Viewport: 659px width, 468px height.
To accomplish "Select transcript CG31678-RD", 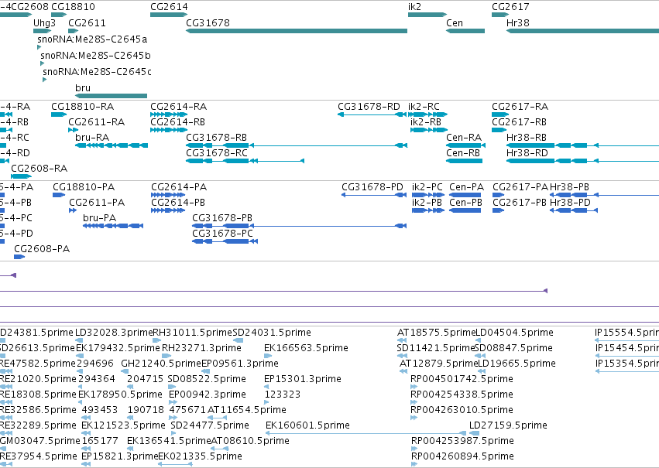I will tap(369, 107).
